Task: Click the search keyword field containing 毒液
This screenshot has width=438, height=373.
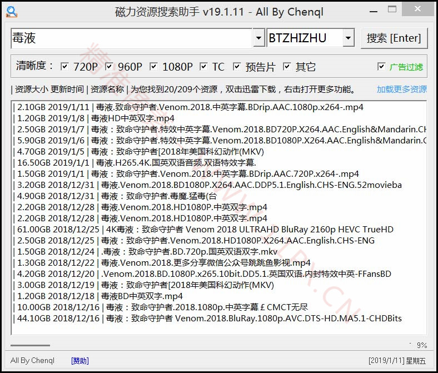Action: [132, 38]
